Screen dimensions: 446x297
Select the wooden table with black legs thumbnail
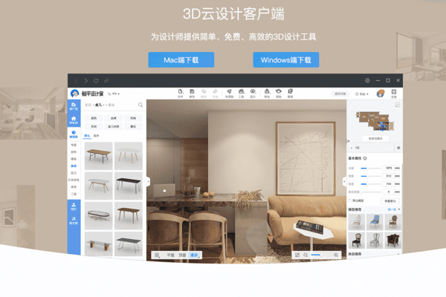coord(99,155)
